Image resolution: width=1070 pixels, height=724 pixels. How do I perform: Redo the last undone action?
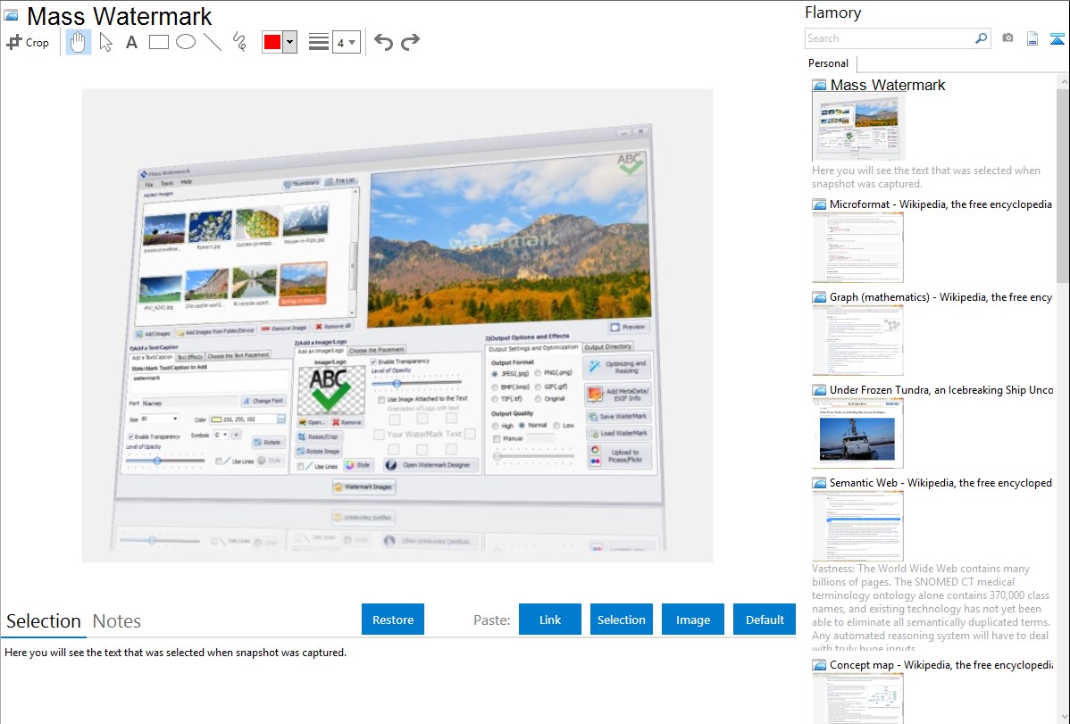pos(410,42)
